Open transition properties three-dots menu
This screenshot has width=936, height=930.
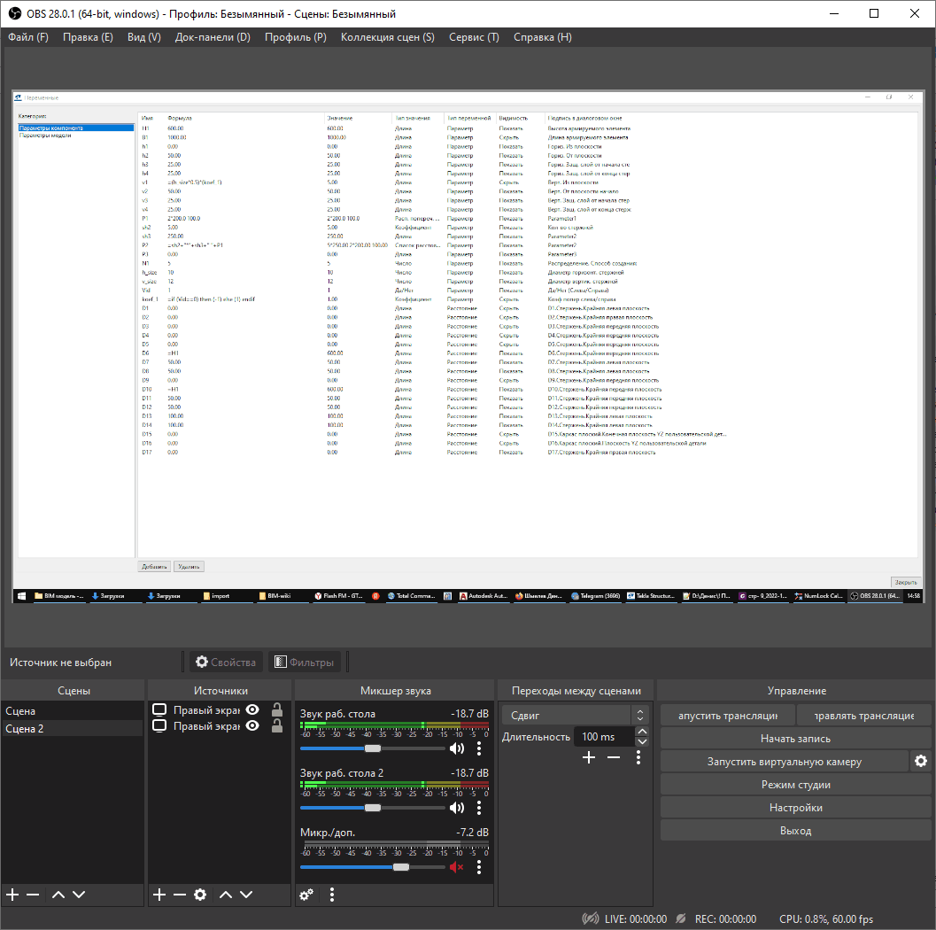coord(638,757)
